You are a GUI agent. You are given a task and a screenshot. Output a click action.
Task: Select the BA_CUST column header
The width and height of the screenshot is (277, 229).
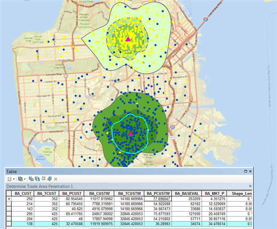tap(23, 194)
